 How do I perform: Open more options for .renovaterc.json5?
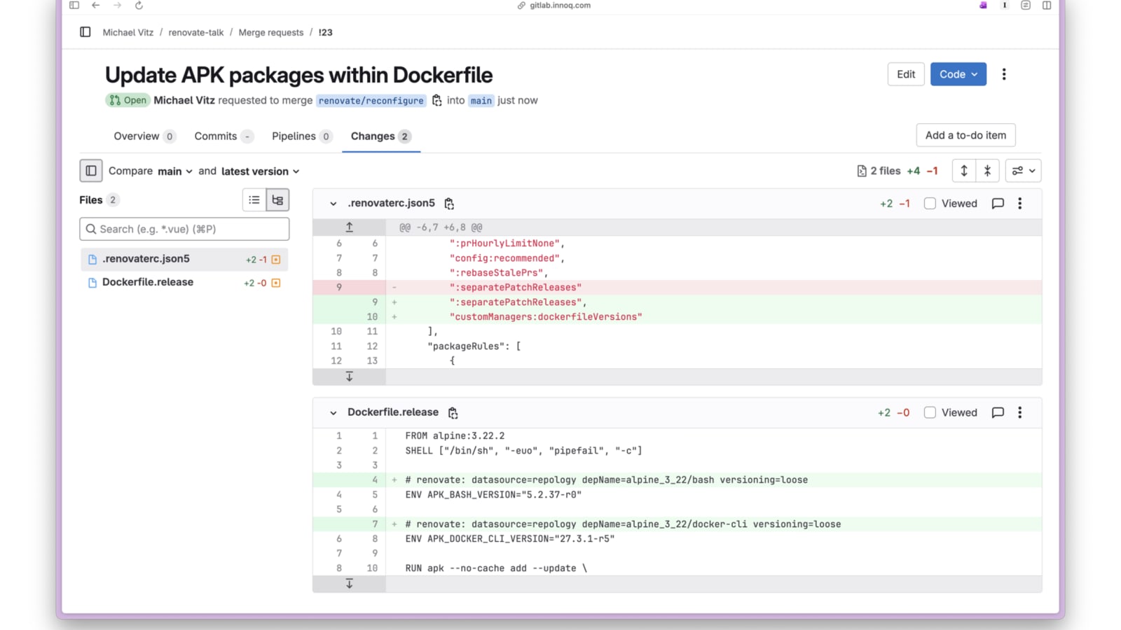click(1020, 204)
